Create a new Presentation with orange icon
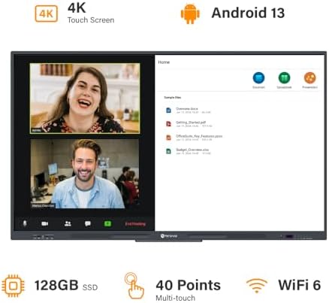 click(309, 77)
